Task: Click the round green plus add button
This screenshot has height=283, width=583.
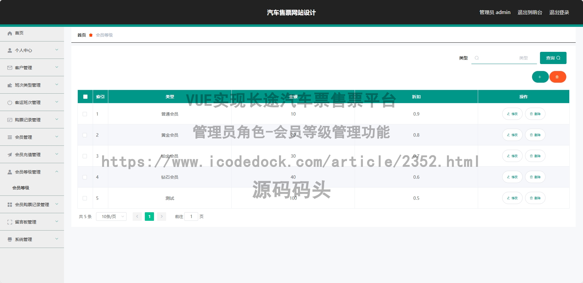Action: [540, 77]
